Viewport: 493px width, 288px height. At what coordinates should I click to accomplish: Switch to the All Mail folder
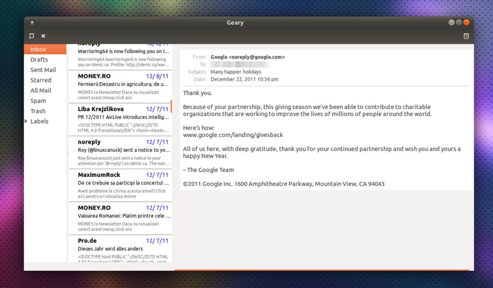(45, 90)
